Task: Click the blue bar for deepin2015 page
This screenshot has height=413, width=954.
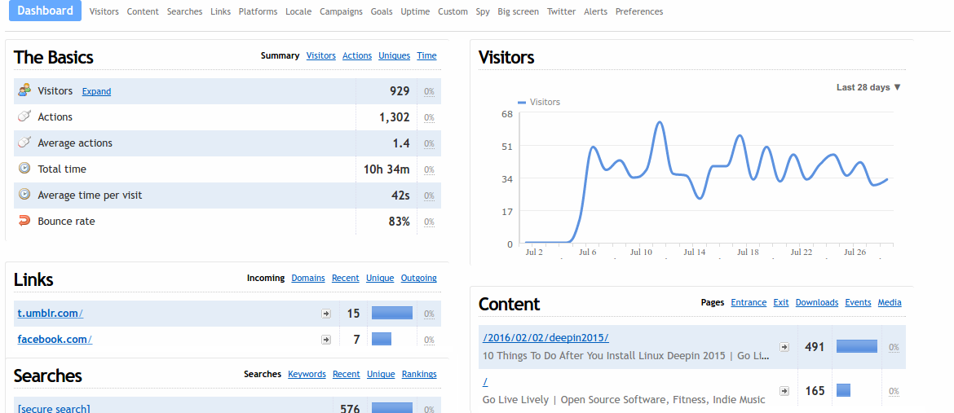Action: coord(856,347)
